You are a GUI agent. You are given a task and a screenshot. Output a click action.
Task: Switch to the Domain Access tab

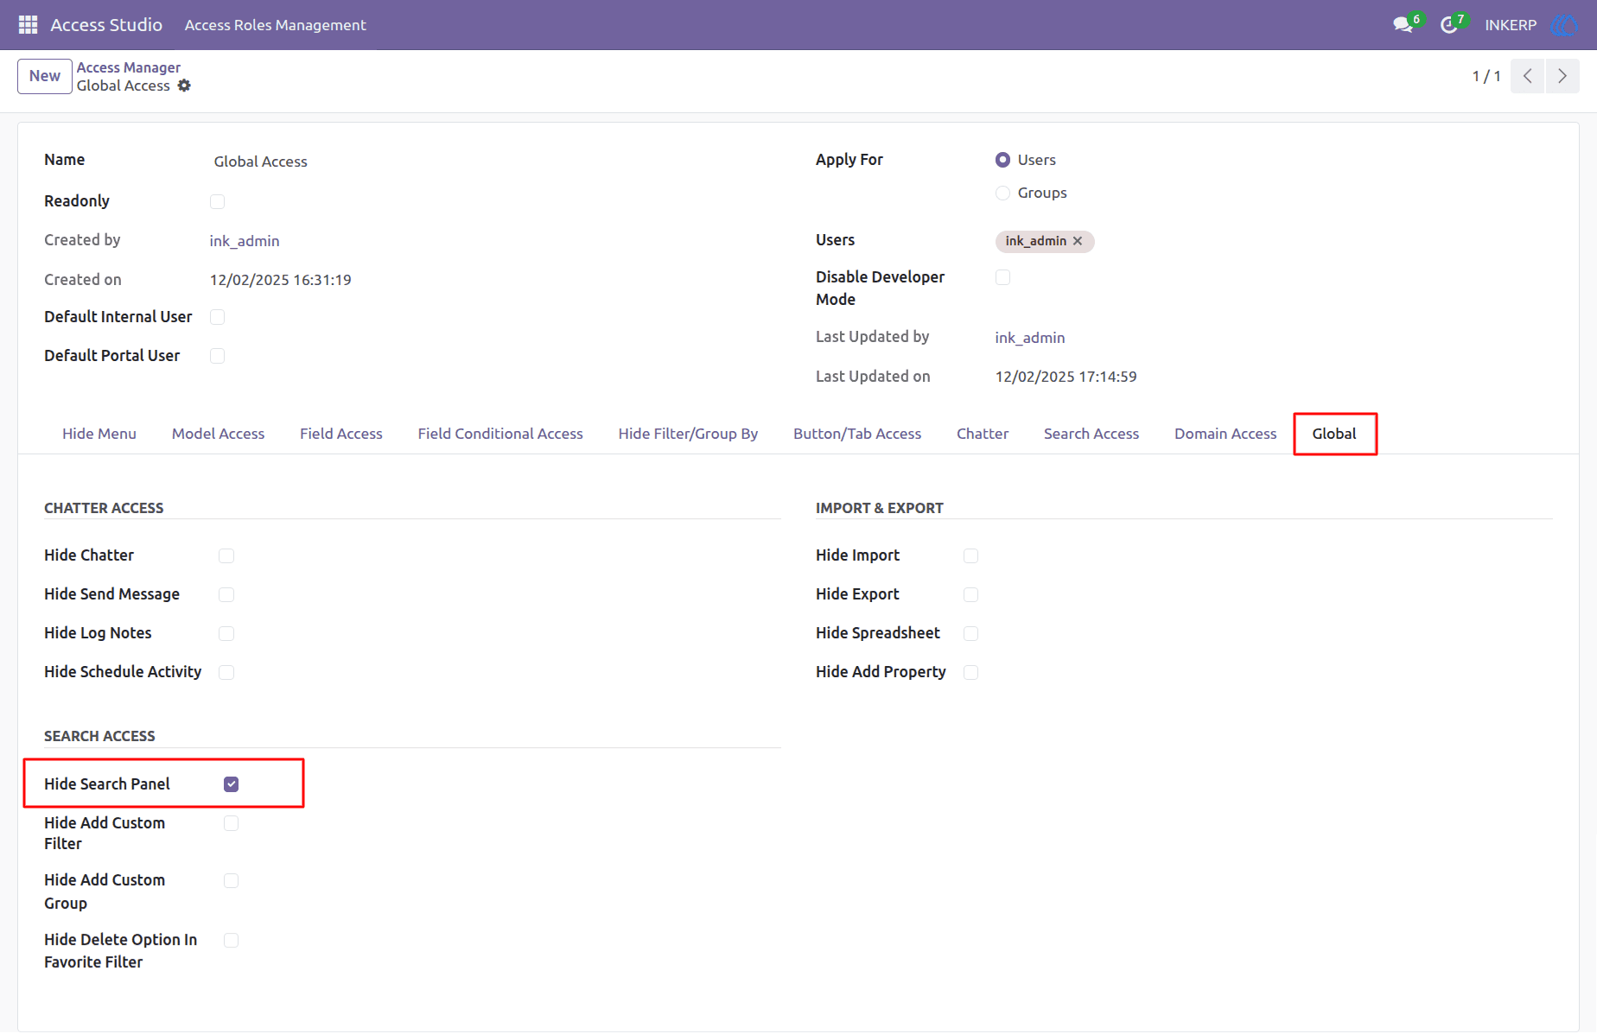[1225, 434]
